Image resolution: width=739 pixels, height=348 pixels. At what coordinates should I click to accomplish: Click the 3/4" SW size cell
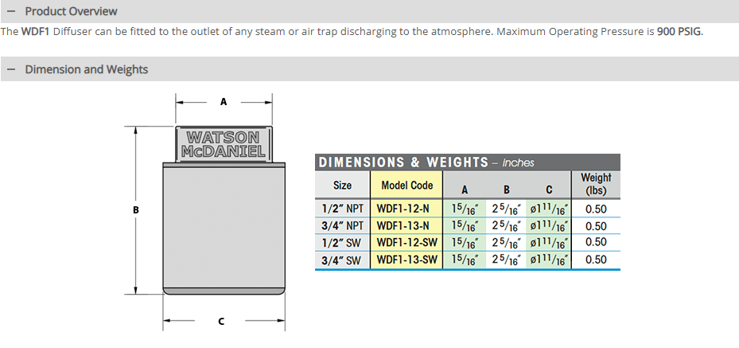(x=343, y=260)
